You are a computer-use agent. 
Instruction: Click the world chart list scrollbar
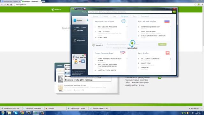click(x=127, y=27)
